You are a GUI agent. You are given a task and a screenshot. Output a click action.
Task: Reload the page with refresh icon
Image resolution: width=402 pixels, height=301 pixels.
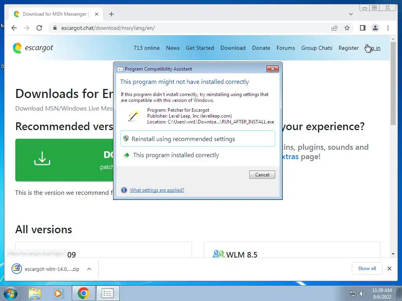tap(39, 28)
